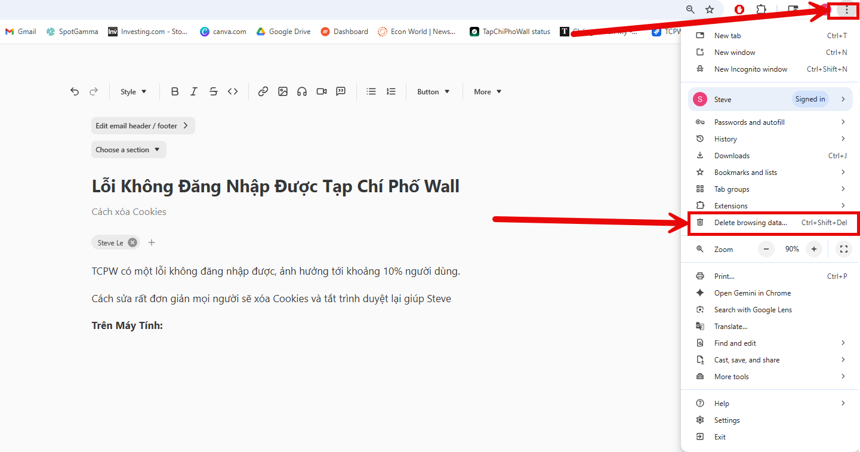Viewport: 860px width, 452px height.
Task: Toggle strikethrough text formatting
Action: pyautogui.click(x=213, y=92)
